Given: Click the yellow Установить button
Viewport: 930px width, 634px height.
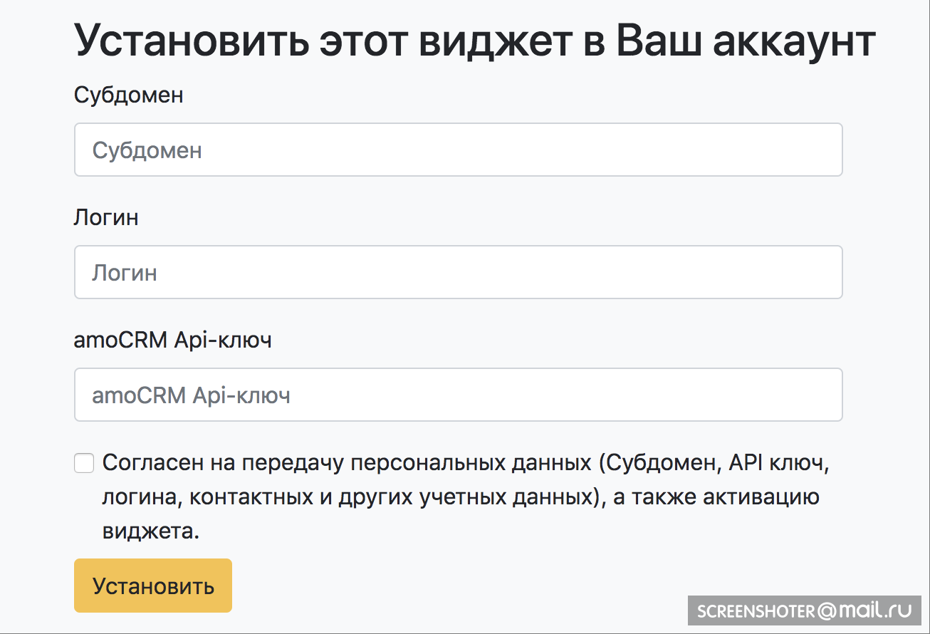Looking at the screenshot, I should point(153,586).
